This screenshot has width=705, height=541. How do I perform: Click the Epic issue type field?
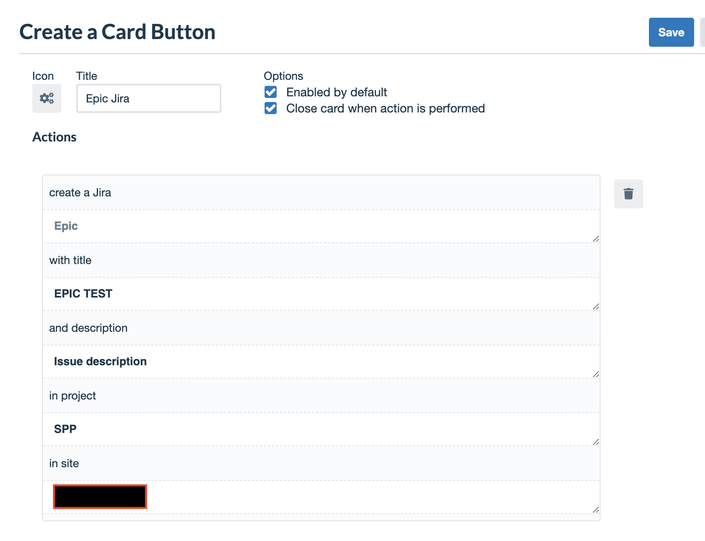321,226
